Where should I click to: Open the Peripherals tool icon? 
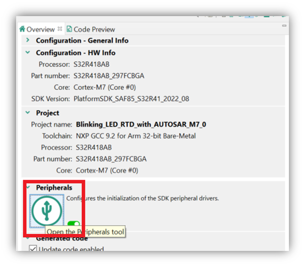pos(47,211)
